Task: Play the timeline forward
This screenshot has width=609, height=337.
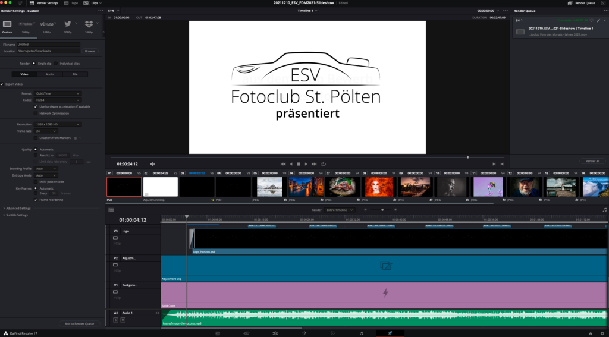Action: coord(306,164)
